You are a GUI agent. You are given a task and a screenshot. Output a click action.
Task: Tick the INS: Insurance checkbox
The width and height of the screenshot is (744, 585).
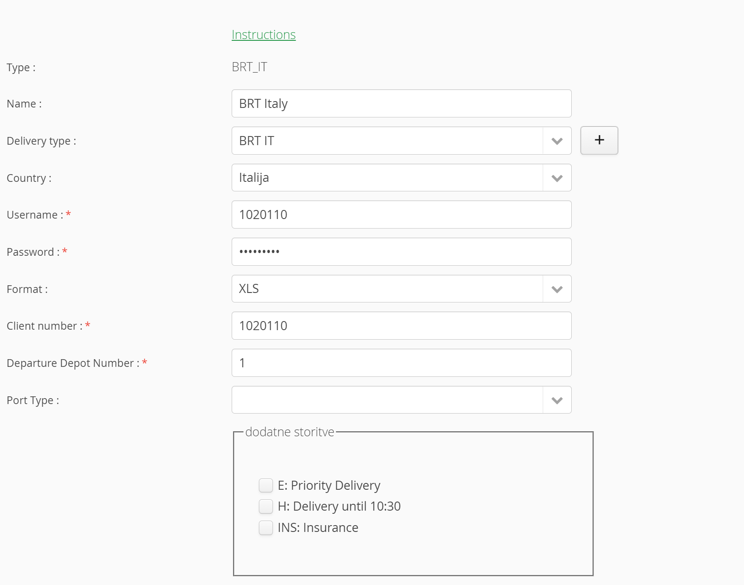tap(266, 527)
